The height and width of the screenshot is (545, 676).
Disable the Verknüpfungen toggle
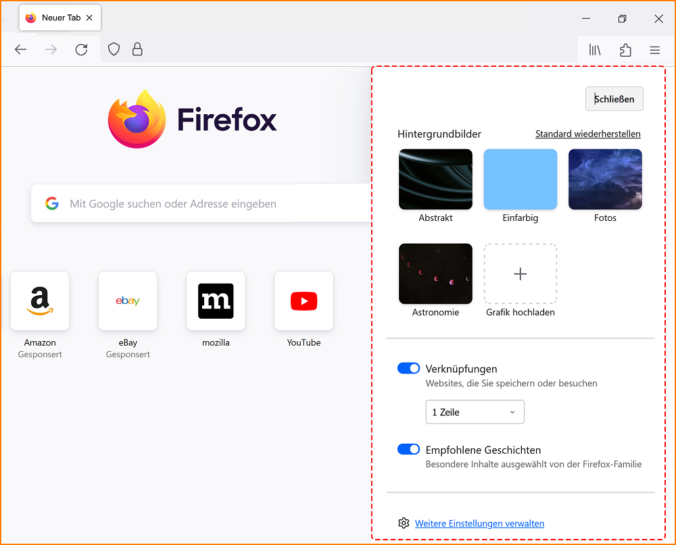pos(408,368)
